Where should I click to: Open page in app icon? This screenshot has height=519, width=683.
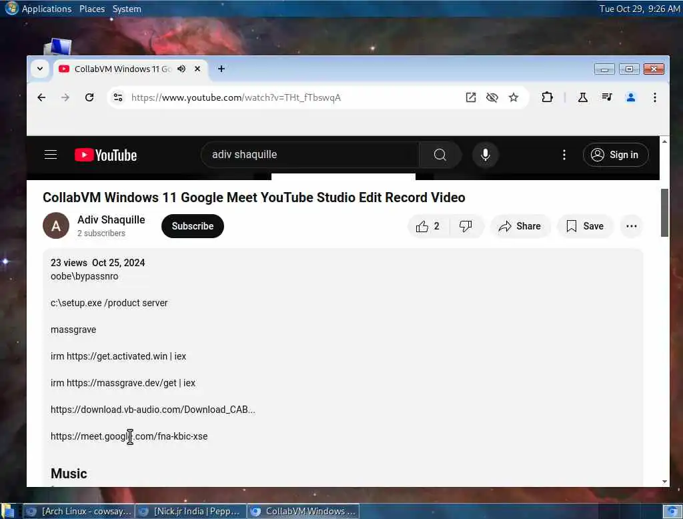470,97
